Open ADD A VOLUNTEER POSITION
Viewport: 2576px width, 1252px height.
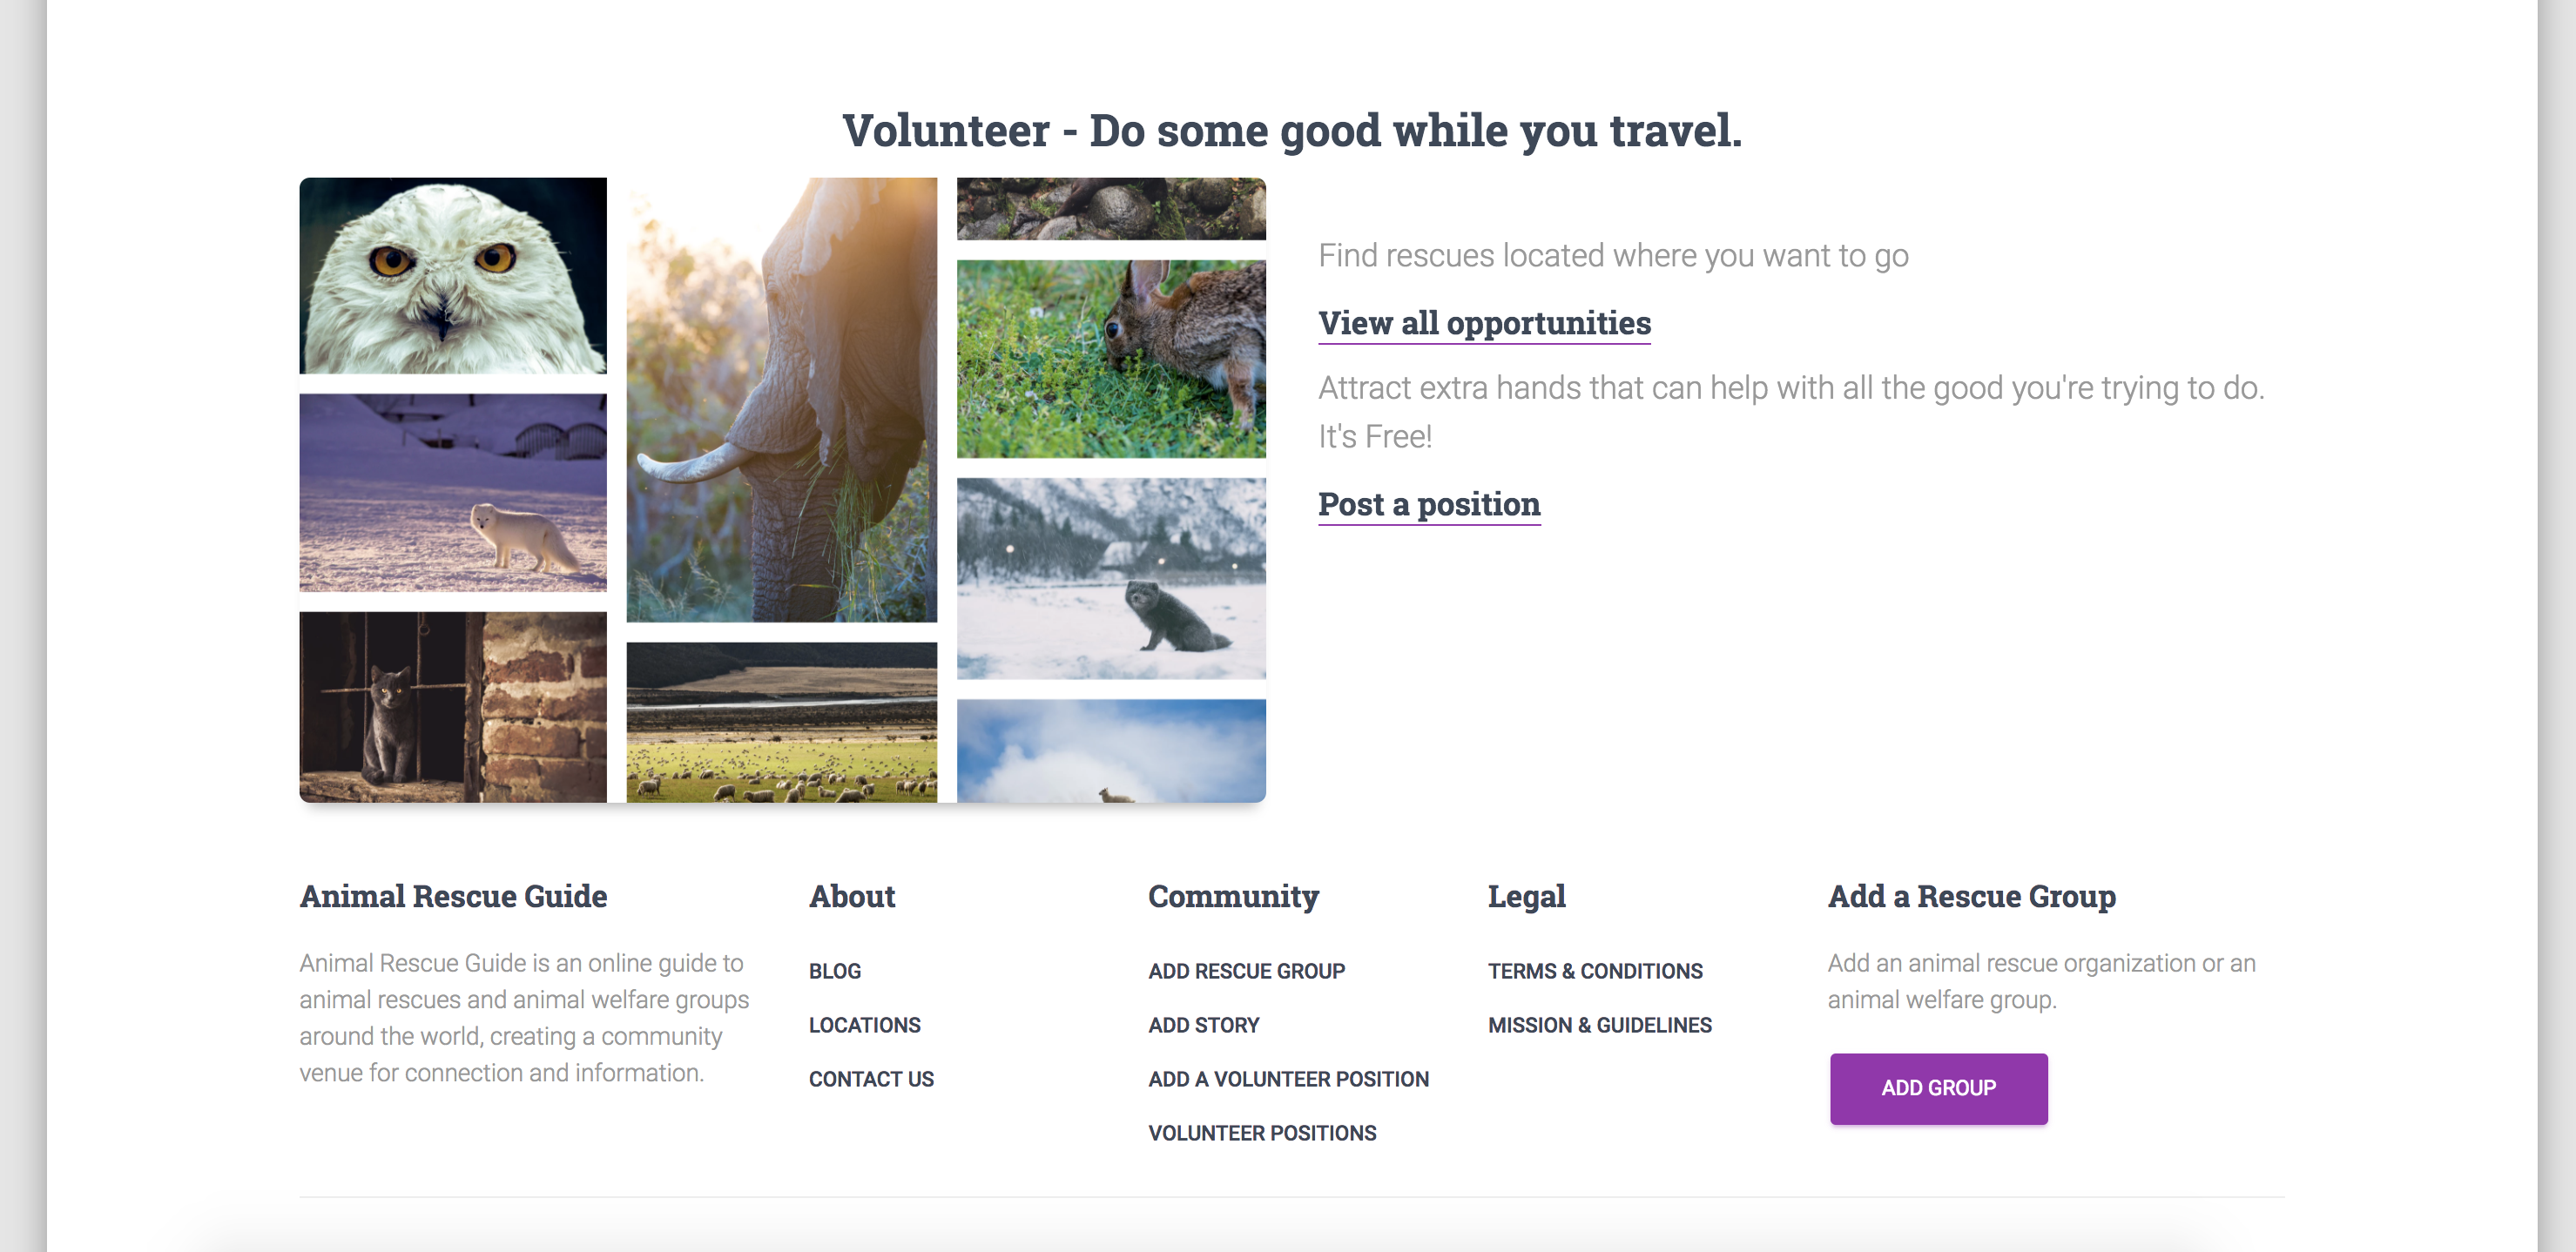[x=1289, y=1078]
